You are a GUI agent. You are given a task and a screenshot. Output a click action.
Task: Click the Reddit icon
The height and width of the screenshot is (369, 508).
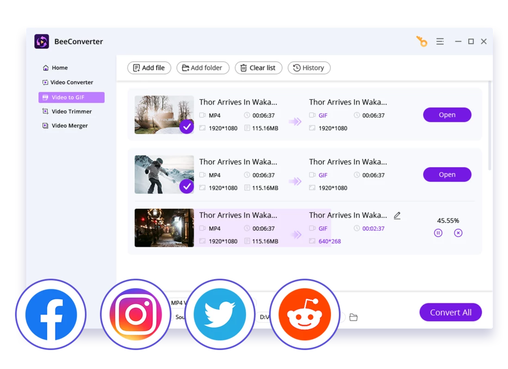coord(305,315)
